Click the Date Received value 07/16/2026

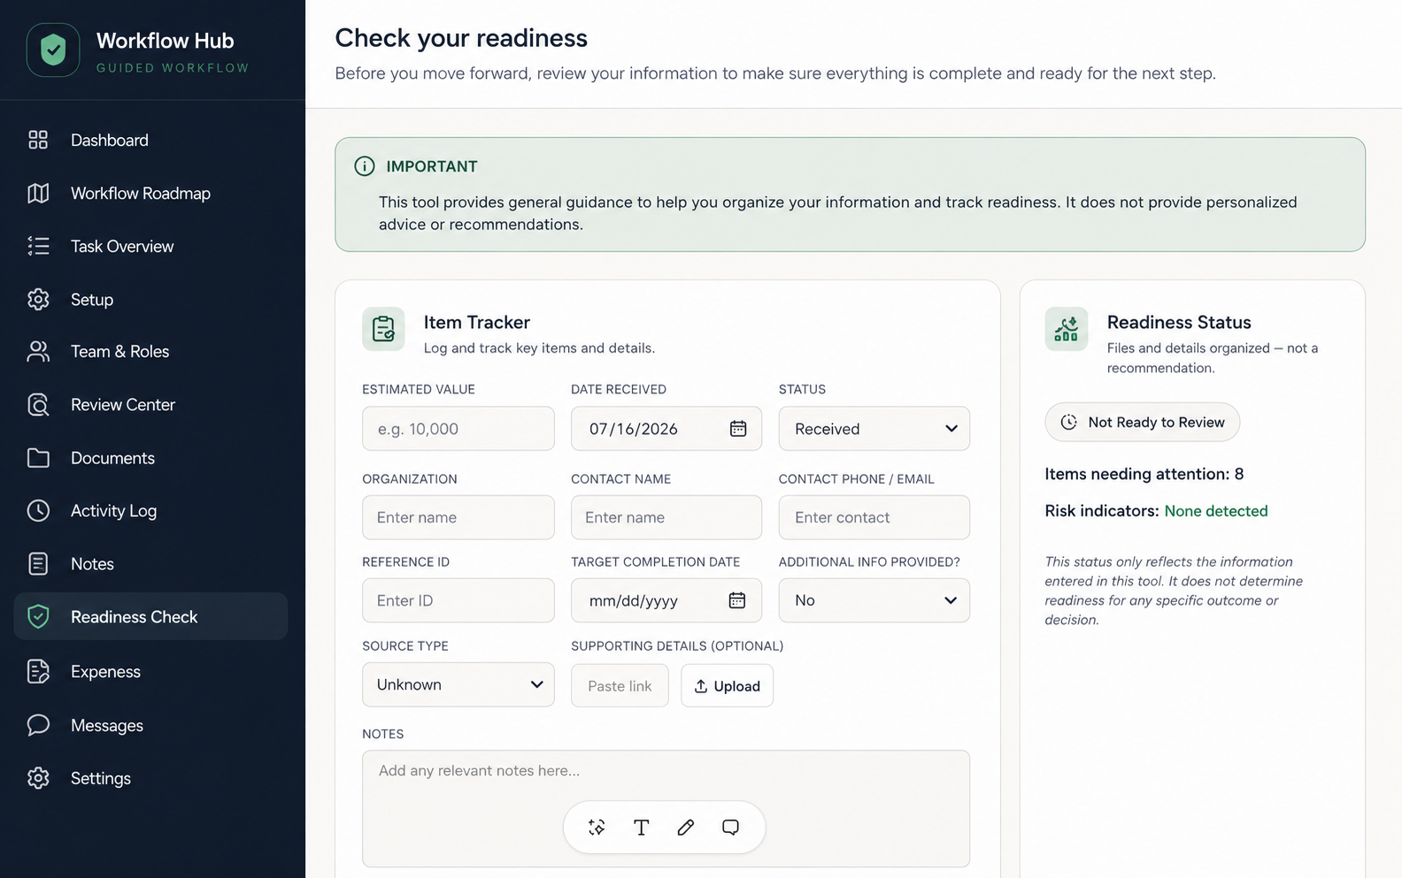(634, 429)
